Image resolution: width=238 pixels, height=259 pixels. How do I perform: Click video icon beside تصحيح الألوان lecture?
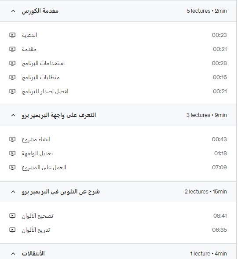pyautogui.click(x=12, y=216)
